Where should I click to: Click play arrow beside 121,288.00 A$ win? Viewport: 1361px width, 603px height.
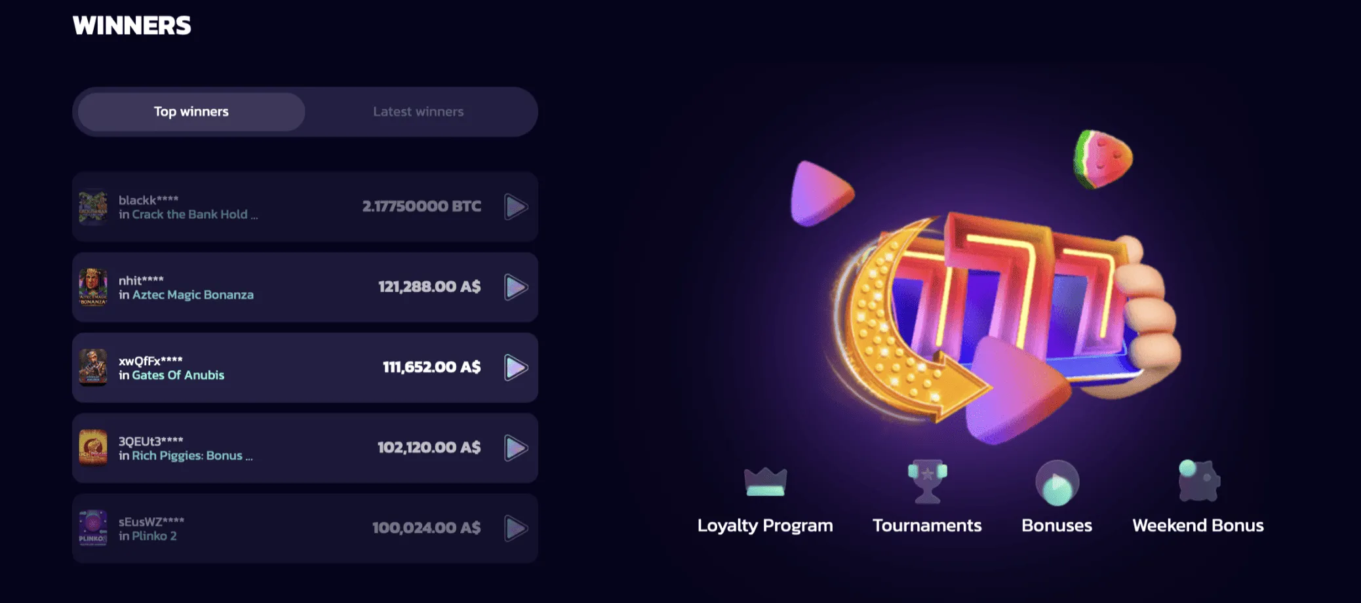tap(516, 287)
